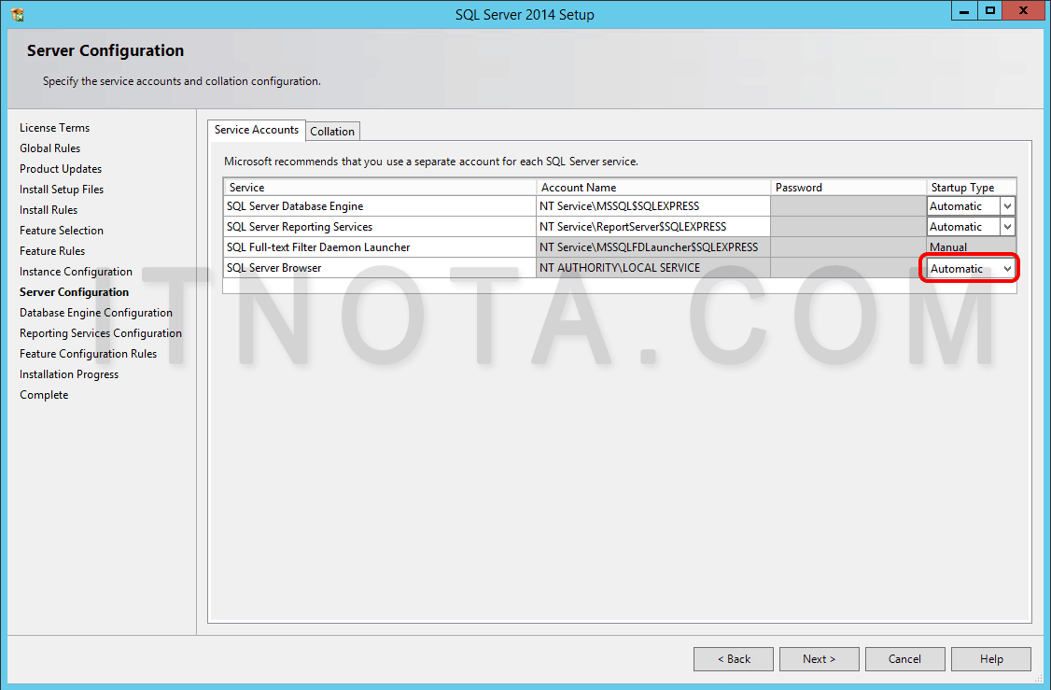Cancel the SQL Server installation
The image size is (1051, 690).
point(904,658)
